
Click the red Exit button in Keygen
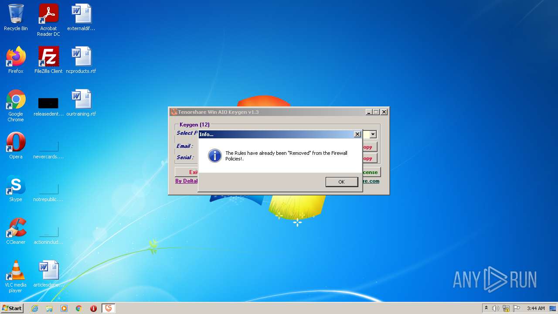coord(187,172)
